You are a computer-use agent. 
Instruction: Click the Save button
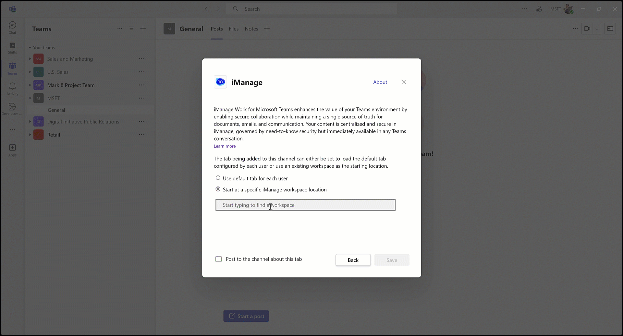click(392, 260)
